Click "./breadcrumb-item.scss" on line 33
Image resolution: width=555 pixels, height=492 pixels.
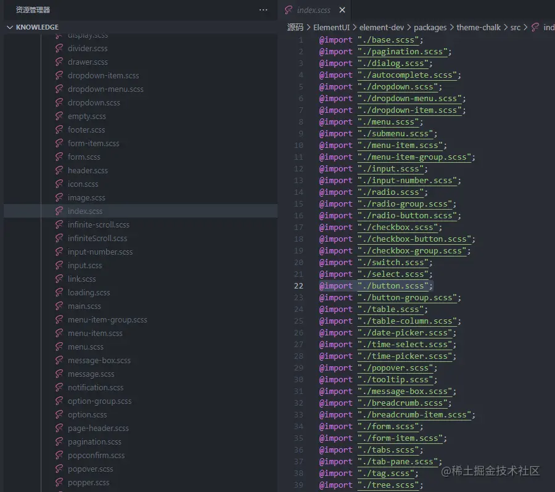click(x=414, y=415)
